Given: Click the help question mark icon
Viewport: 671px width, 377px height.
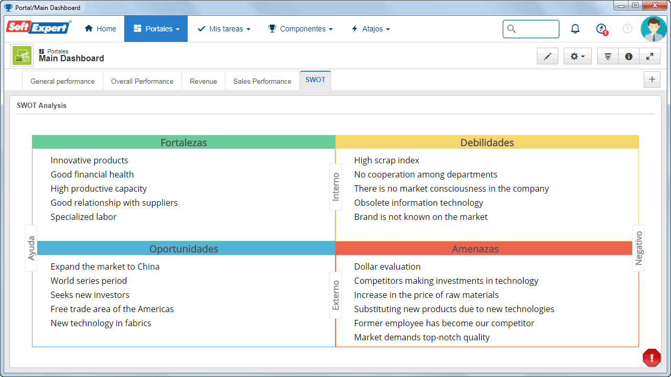Looking at the screenshot, I should (x=627, y=29).
